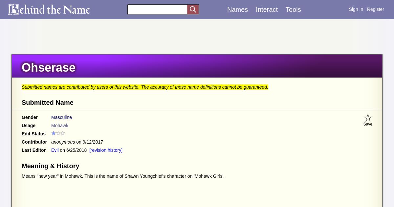Open the revision history link
This screenshot has width=394, height=207.
[x=106, y=150]
